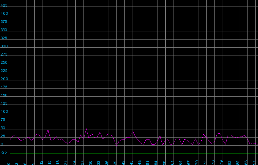Click the 225 vertical axis label
Image resolution: width=258 pixels, height=165 pixels.
coord(4,71)
